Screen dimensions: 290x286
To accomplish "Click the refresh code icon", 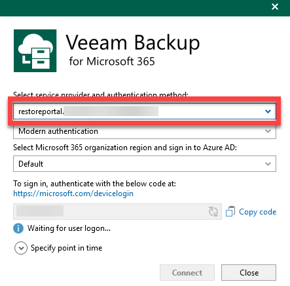I will click(x=213, y=211).
